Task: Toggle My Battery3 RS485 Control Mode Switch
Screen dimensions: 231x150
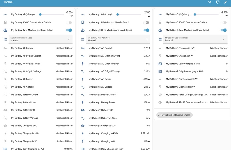Action: click(x=223, y=22)
